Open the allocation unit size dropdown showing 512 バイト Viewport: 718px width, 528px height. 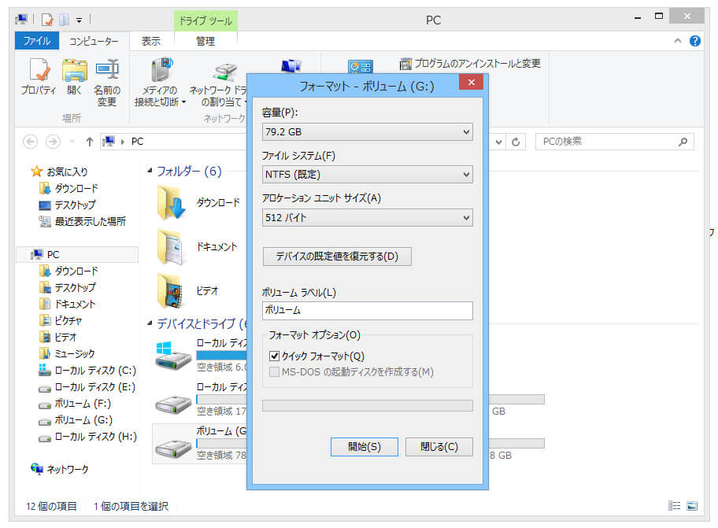coord(367,217)
